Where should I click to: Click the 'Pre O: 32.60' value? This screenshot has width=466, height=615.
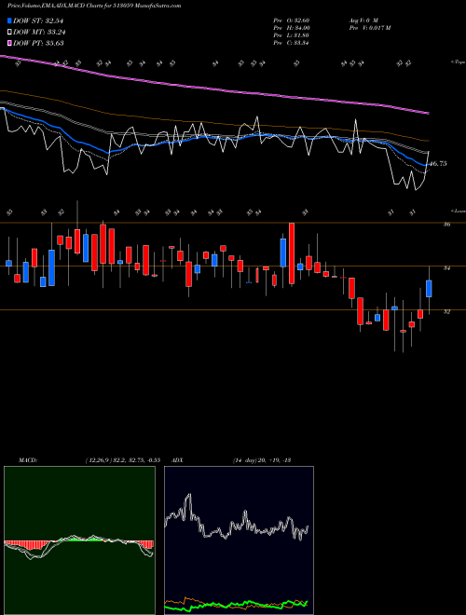293,20
